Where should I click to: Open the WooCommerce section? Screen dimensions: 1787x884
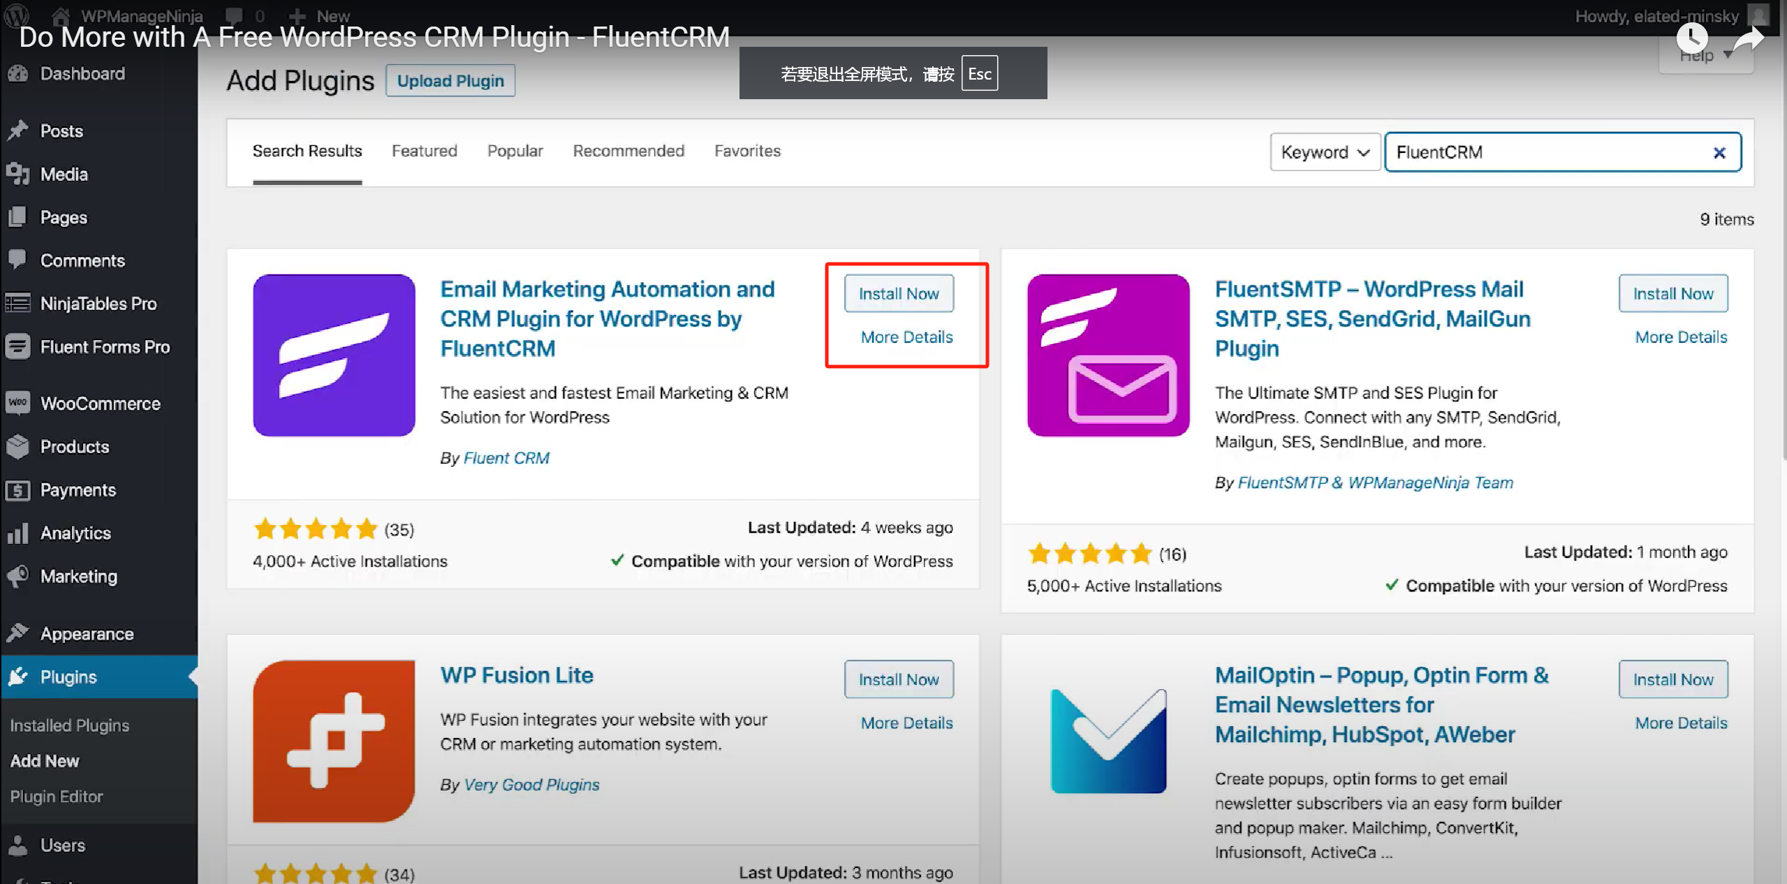(x=101, y=403)
